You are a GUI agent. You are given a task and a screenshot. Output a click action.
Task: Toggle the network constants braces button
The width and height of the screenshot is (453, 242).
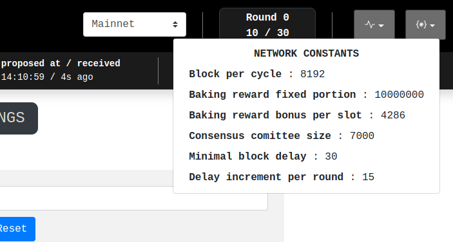click(x=425, y=25)
